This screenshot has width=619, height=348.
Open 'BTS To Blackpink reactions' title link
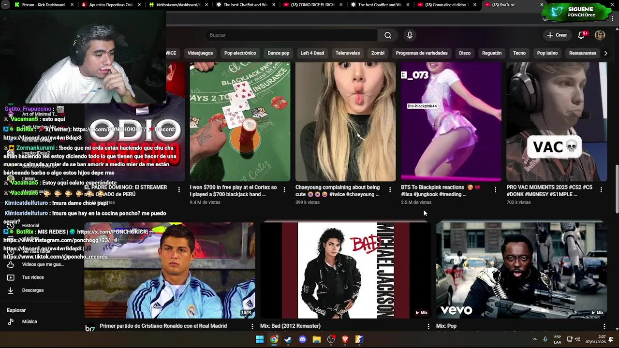(x=441, y=191)
